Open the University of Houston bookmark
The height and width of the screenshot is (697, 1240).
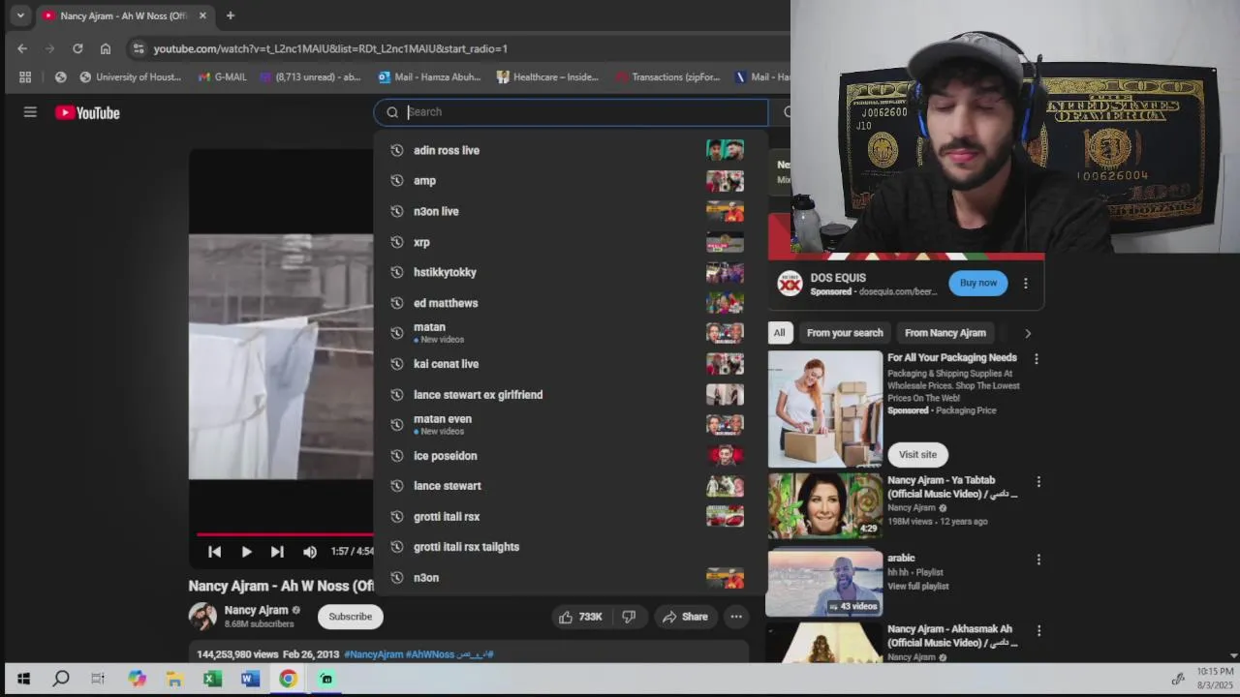130,76
